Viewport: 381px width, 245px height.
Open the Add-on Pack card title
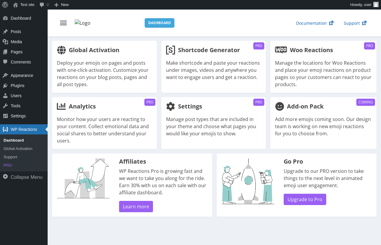click(305, 106)
